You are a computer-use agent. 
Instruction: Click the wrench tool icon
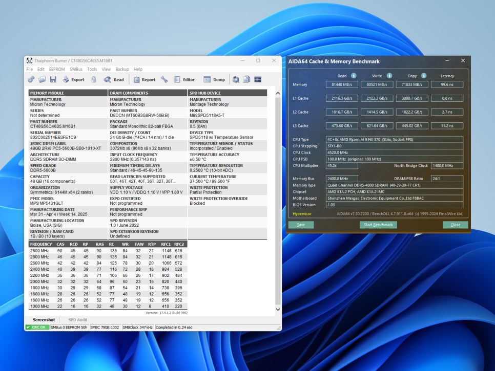164,79
